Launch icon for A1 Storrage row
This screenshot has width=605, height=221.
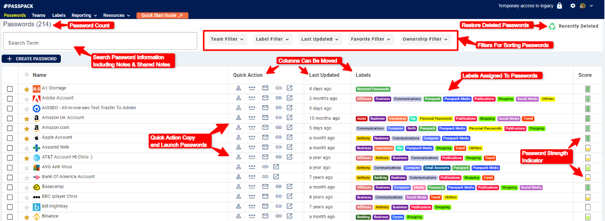(x=289, y=88)
